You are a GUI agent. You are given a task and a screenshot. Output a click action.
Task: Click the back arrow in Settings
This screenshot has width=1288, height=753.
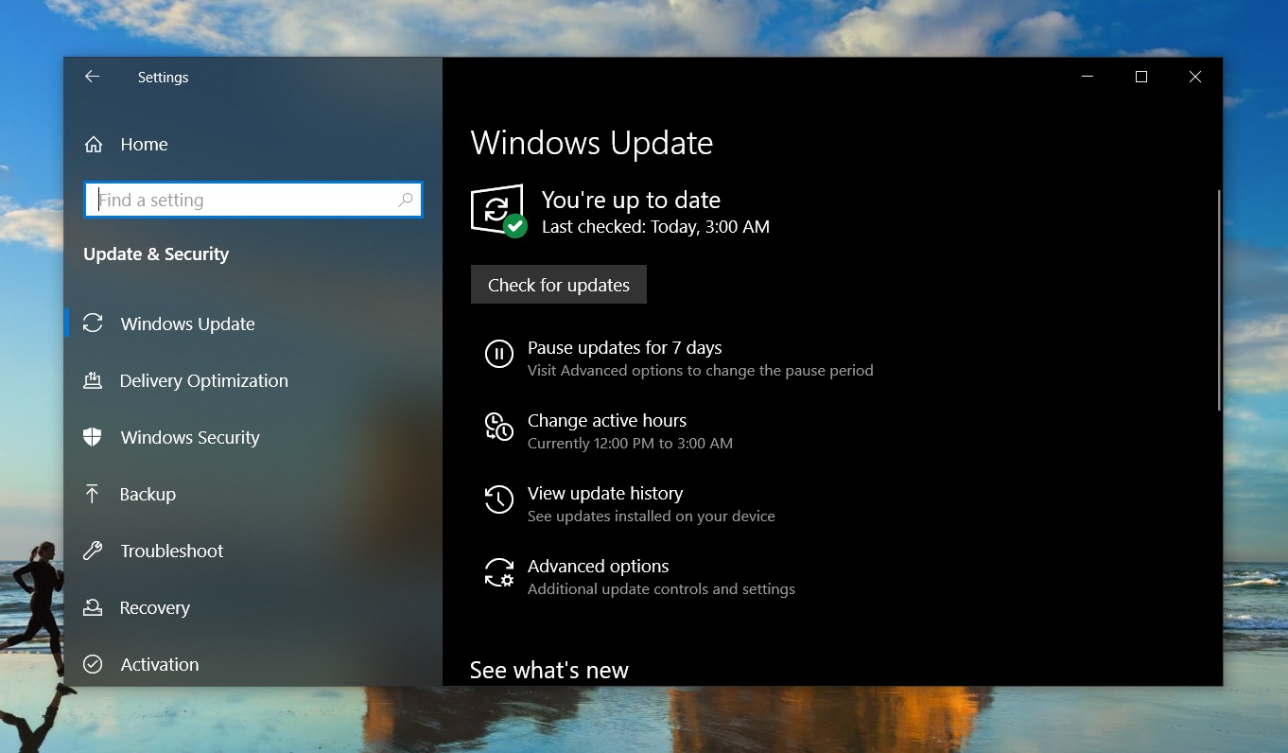tap(92, 77)
